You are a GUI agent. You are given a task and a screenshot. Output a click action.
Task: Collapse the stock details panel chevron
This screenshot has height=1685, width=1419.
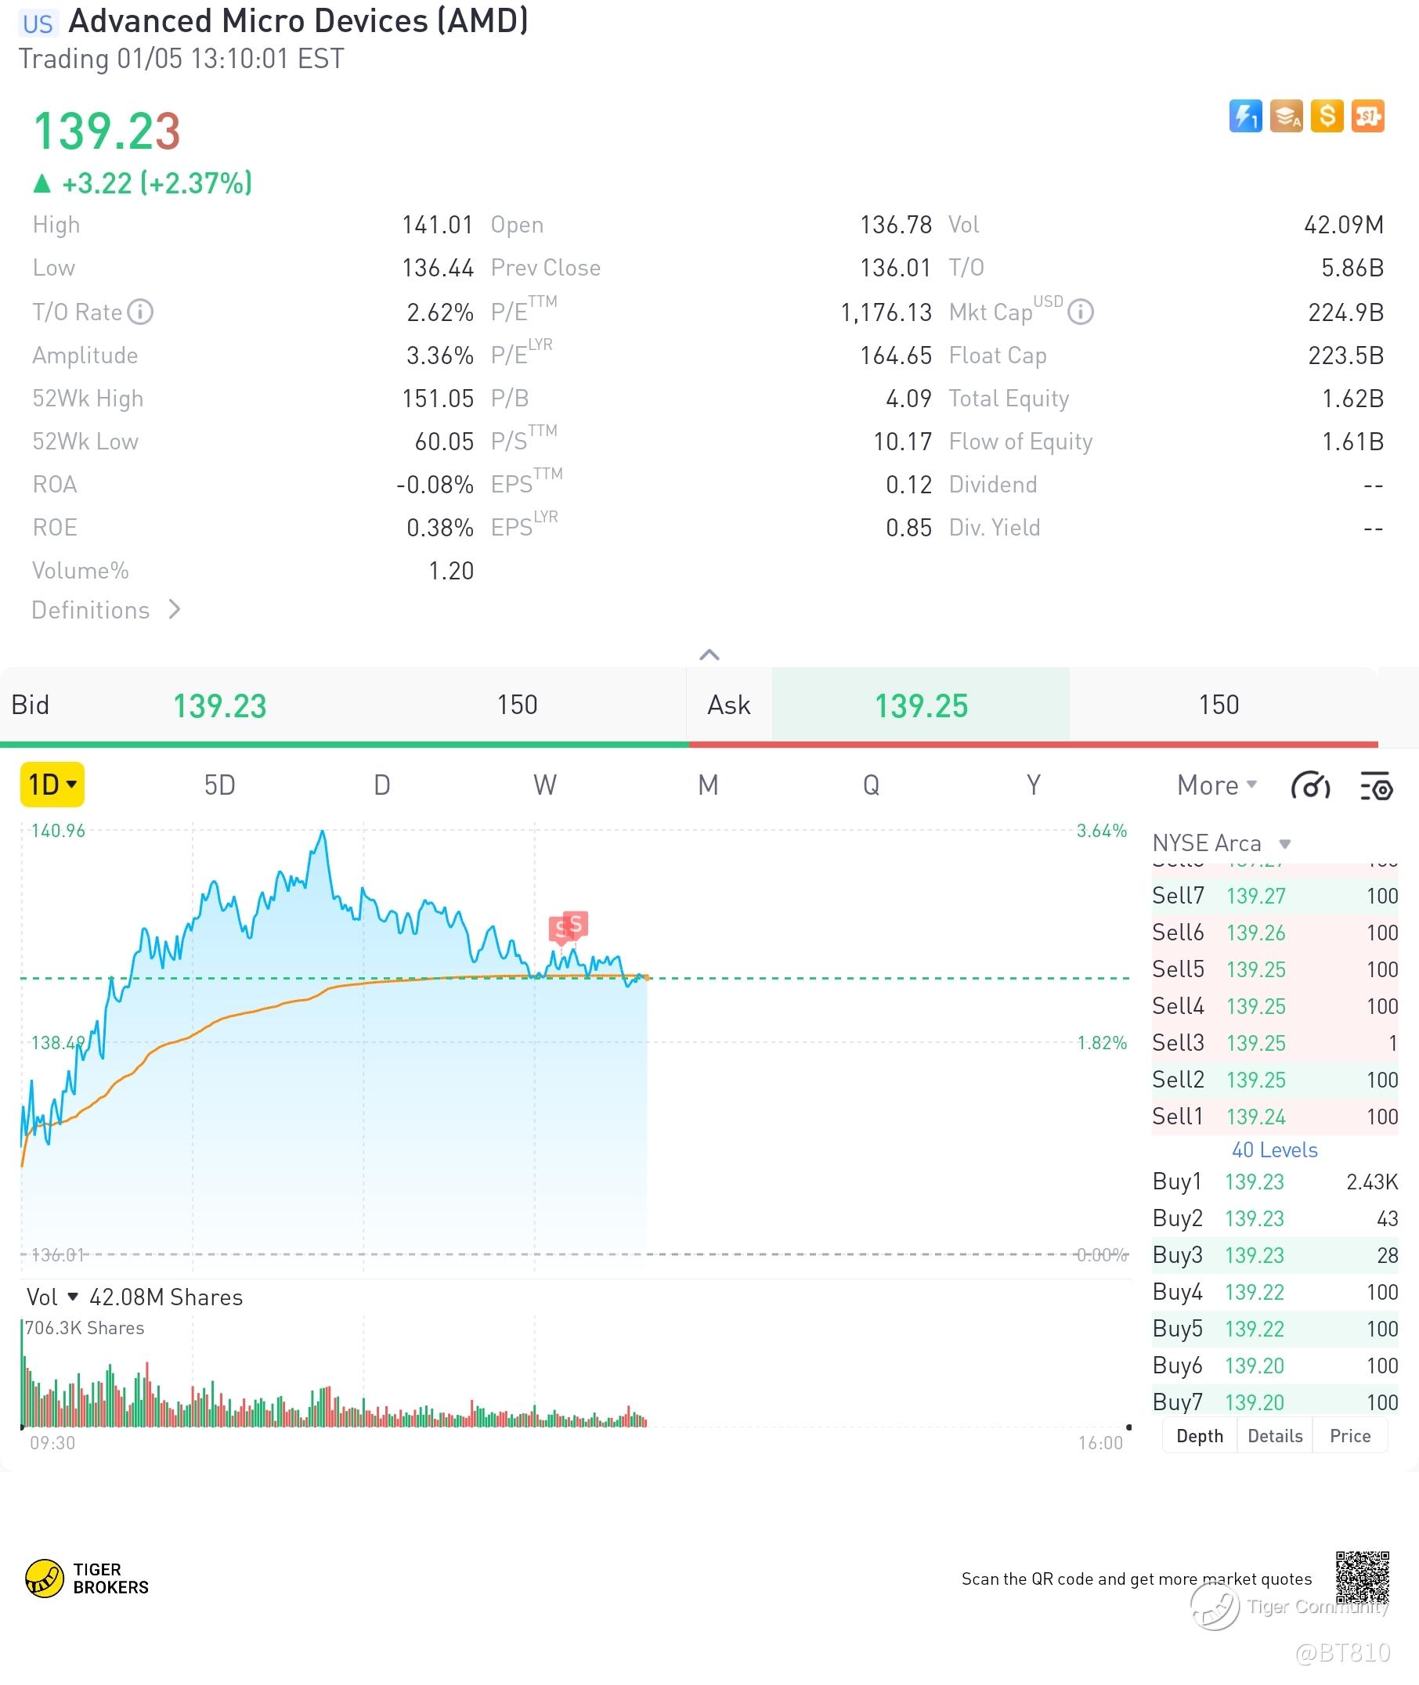coord(709,655)
